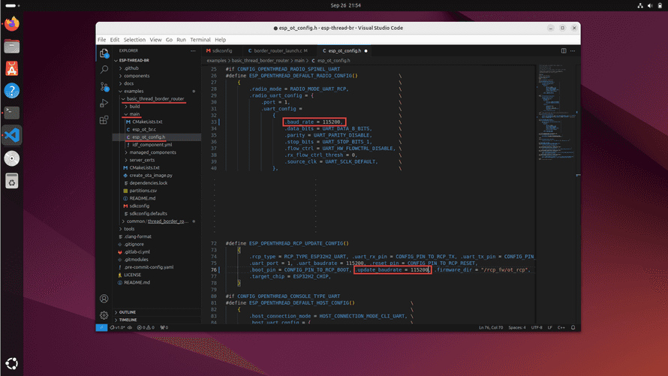668x376 pixels.
Task: Open the Terminal menu
Action: point(200,40)
